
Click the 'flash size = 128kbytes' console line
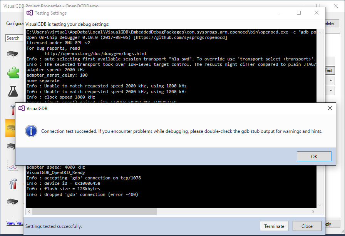pos(64,189)
